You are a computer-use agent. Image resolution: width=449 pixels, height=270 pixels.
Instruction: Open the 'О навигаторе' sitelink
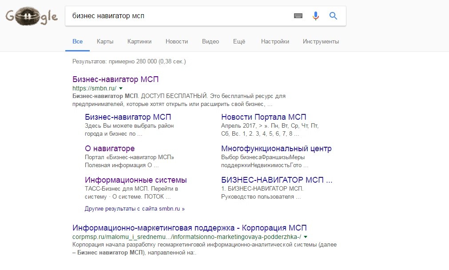tap(110, 148)
